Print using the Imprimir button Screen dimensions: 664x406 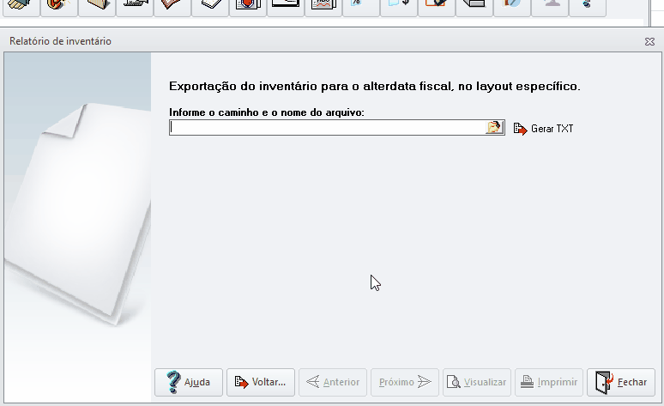pos(549,382)
